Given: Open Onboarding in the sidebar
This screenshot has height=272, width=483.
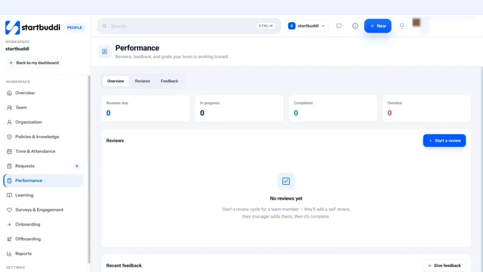Looking at the screenshot, I should pos(43,224).
